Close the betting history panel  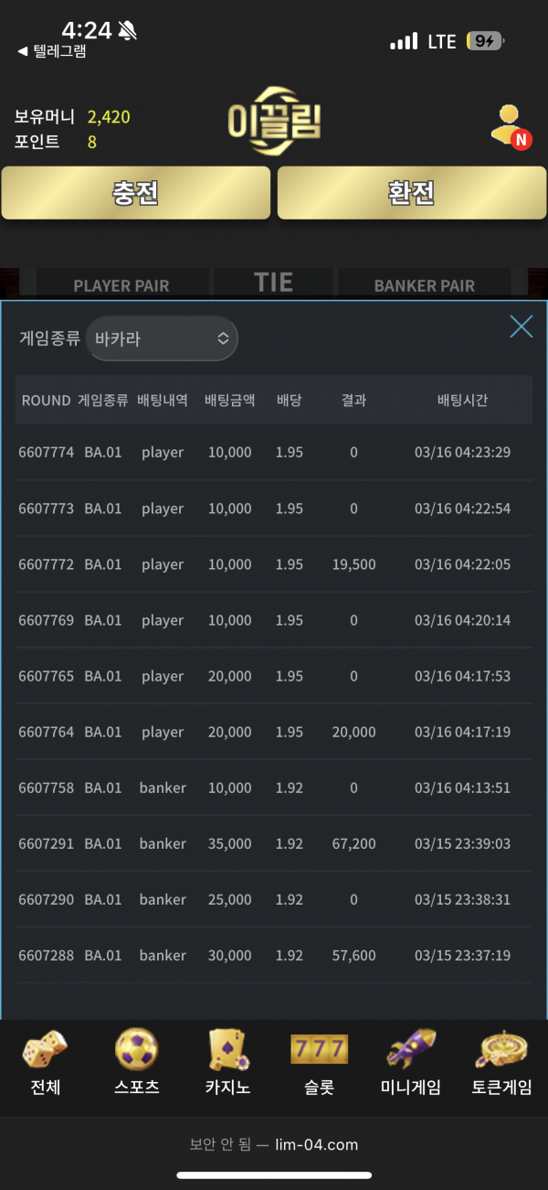click(521, 327)
